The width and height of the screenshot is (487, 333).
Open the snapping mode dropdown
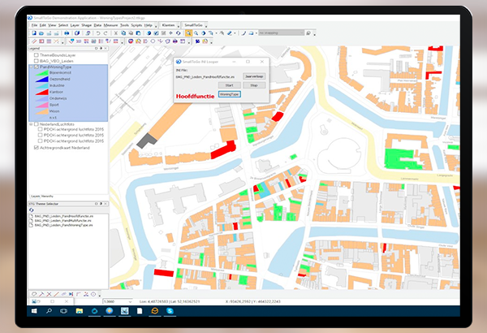301,33
